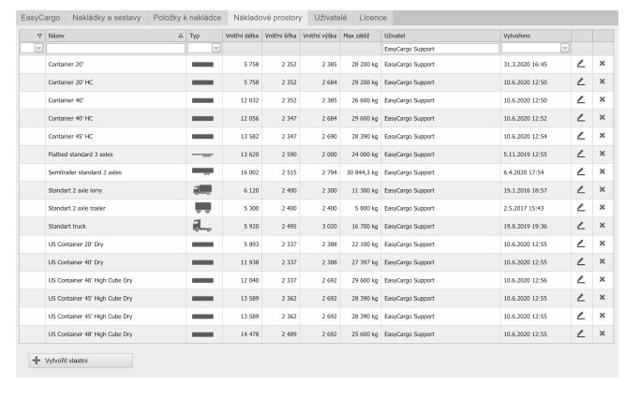Remove US Container 48' High Cube Dry
This screenshot has width=625, height=400.
pos(603,333)
